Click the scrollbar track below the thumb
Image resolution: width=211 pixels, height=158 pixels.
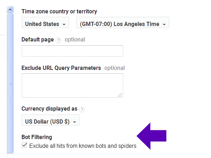(10, 154)
